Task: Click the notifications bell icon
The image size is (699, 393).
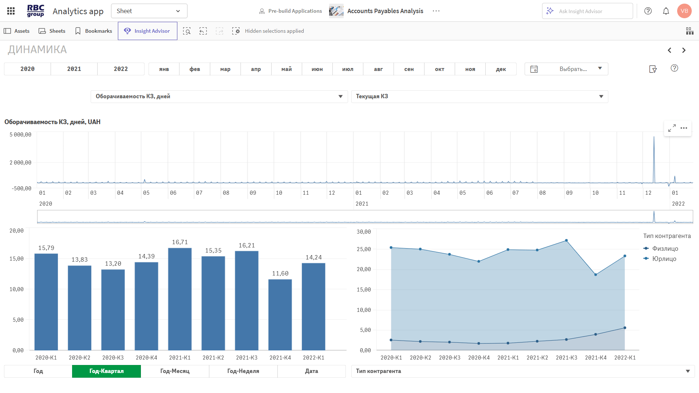Action: (x=666, y=11)
